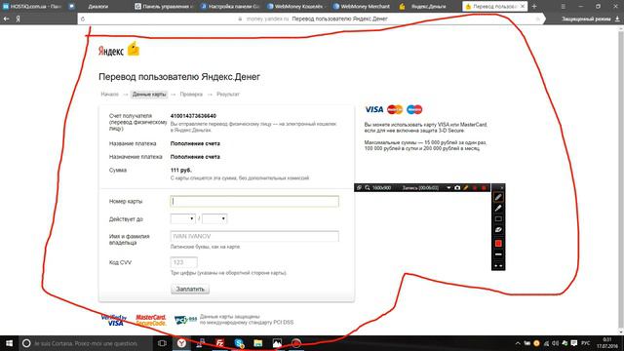
Task: Open a new browser tab
Action: tap(534, 7)
